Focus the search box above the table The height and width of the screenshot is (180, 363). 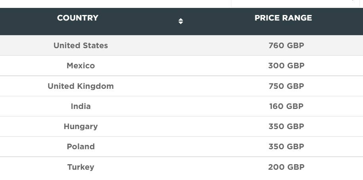pos(295,3)
